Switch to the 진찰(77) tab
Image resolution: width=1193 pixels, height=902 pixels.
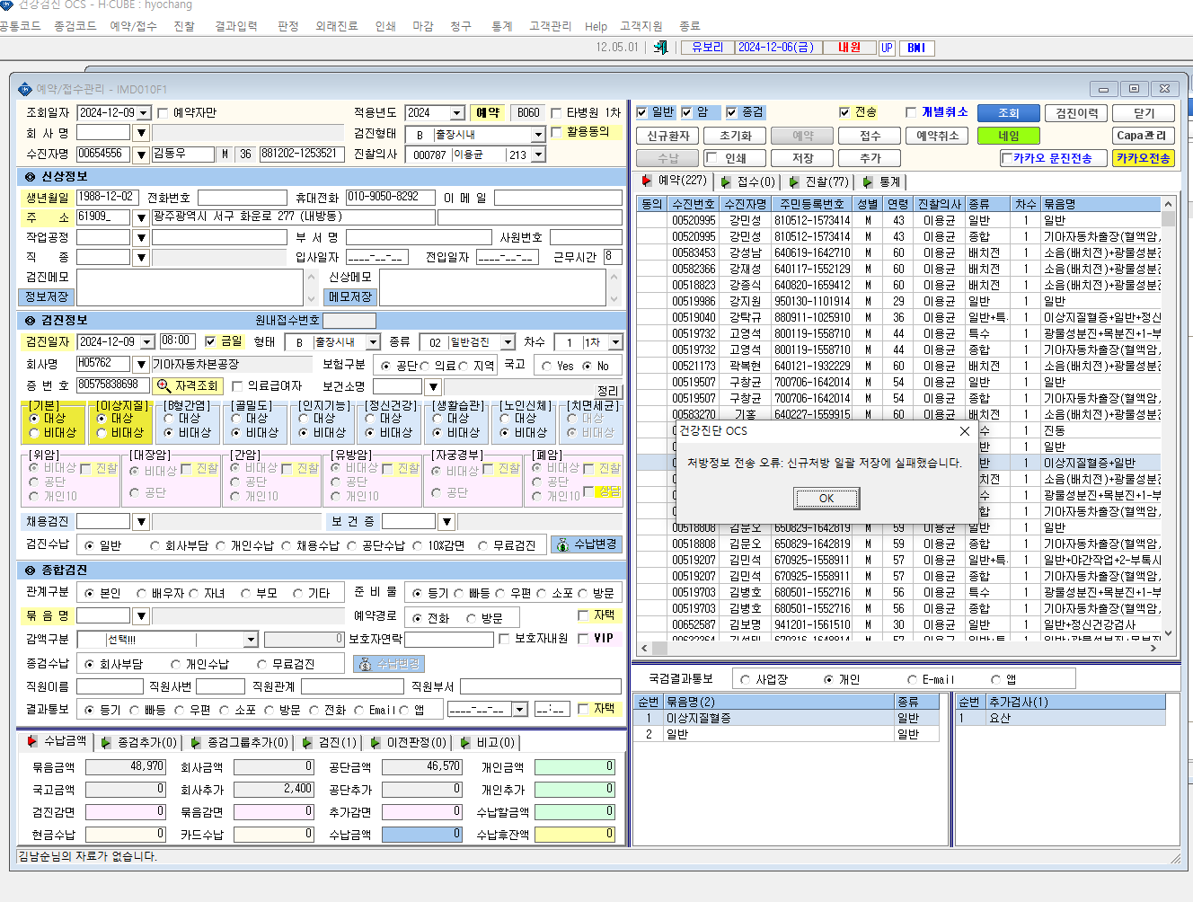click(818, 181)
